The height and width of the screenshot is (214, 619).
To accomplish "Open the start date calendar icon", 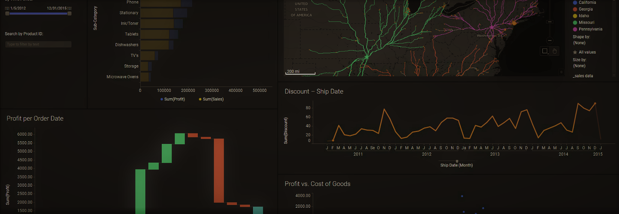I will [x=7, y=8].
